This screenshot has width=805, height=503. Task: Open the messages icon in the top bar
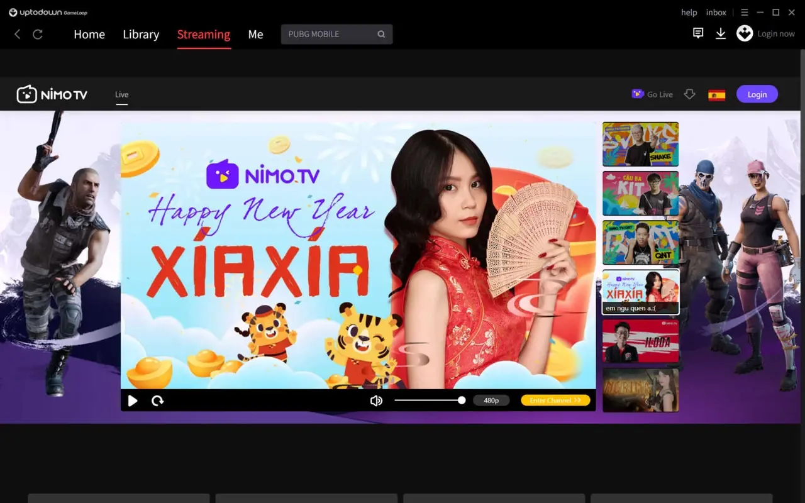click(x=697, y=33)
